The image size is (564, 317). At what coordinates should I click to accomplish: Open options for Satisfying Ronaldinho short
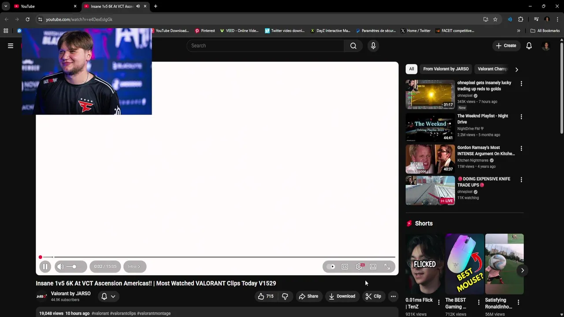pyautogui.click(x=518, y=302)
